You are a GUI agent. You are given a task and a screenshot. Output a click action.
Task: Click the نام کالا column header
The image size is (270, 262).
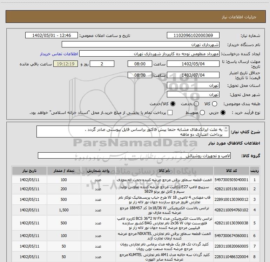(164, 171)
